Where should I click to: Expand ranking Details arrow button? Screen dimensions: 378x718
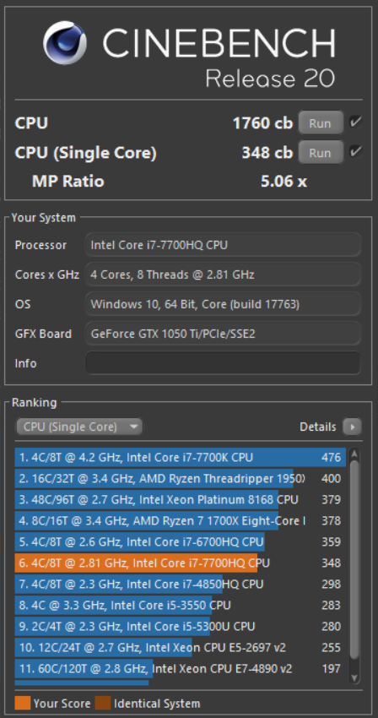(352, 427)
